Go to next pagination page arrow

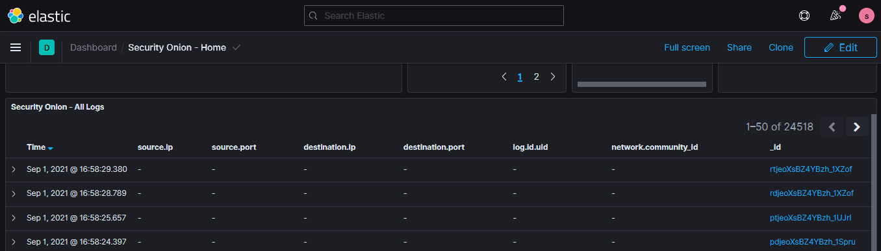[553, 77]
